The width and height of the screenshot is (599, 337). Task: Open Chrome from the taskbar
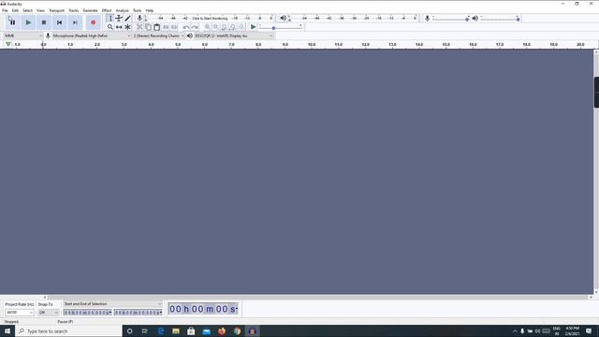click(x=237, y=330)
